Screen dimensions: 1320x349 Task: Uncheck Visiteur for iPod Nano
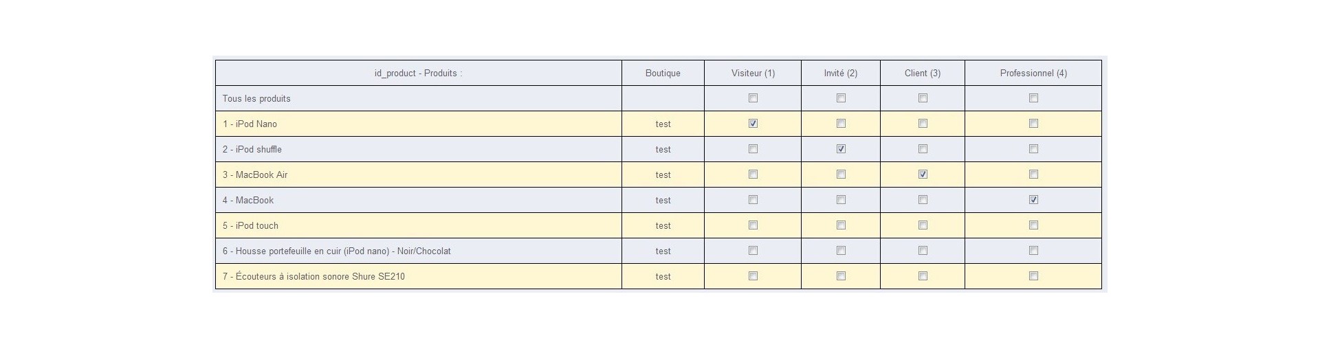753,124
